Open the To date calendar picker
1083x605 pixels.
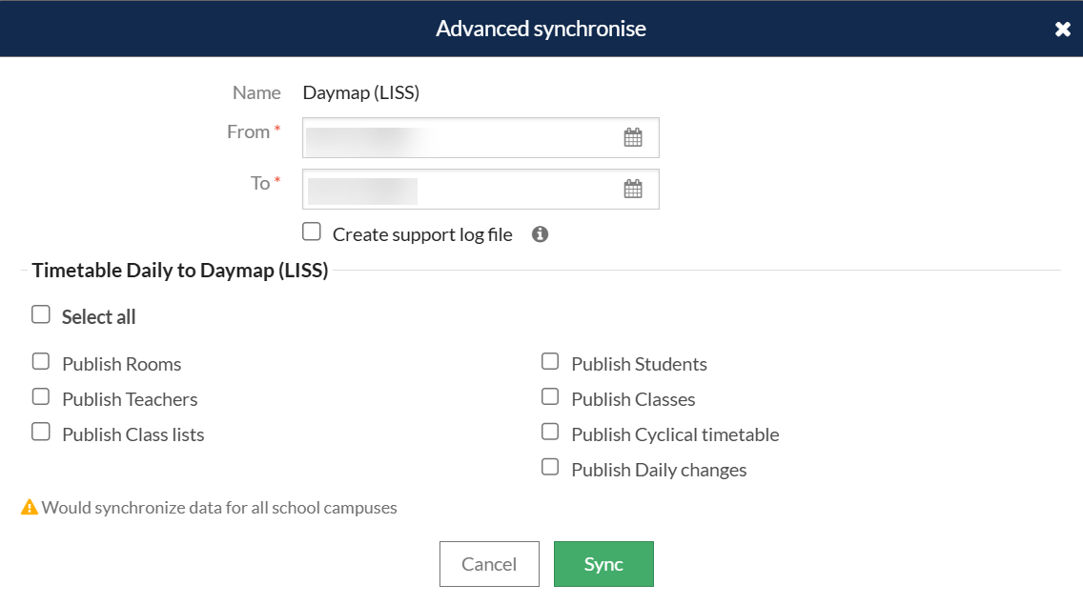633,190
